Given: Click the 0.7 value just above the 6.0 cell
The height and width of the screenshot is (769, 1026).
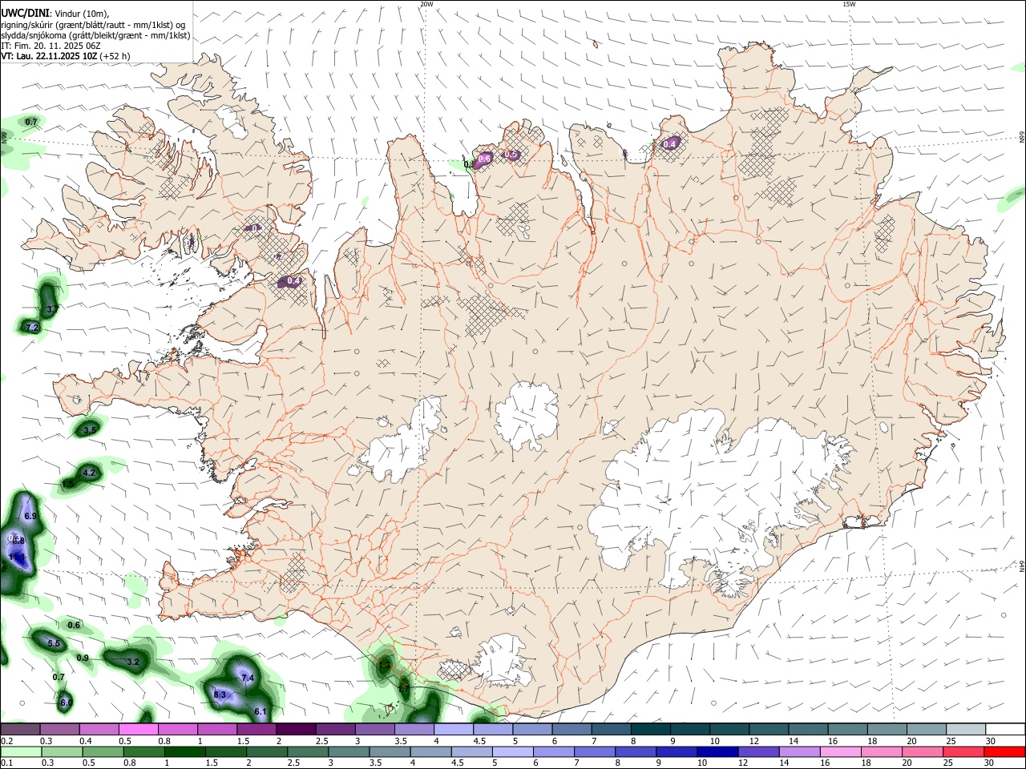Looking at the screenshot, I should click(x=59, y=678).
